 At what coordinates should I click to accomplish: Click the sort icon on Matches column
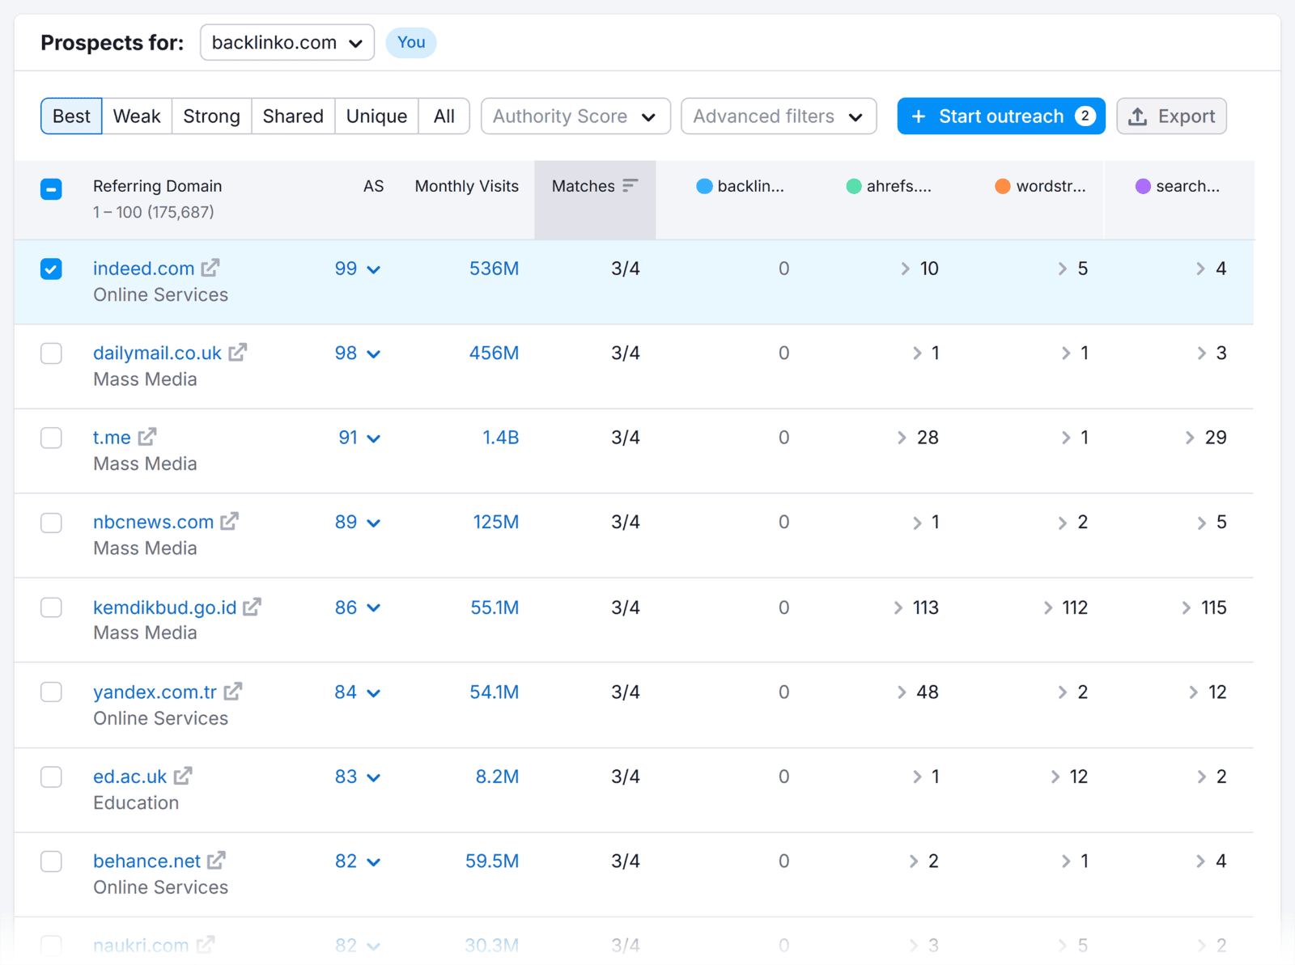[631, 185]
